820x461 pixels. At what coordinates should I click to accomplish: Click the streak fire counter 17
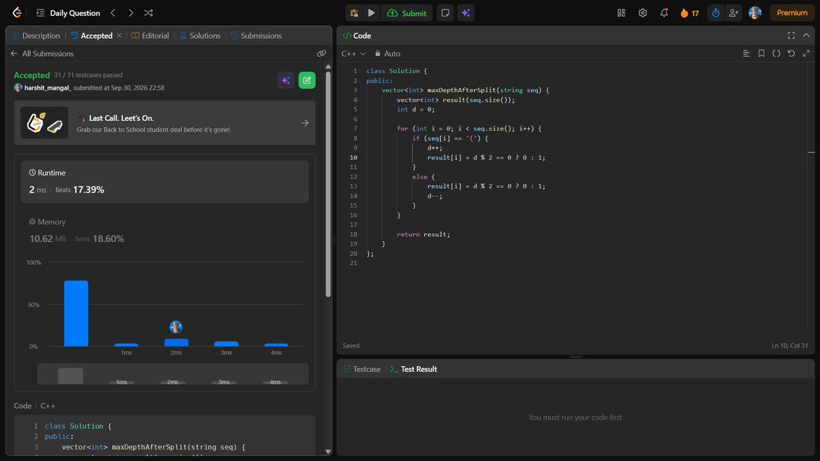(689, 13)
